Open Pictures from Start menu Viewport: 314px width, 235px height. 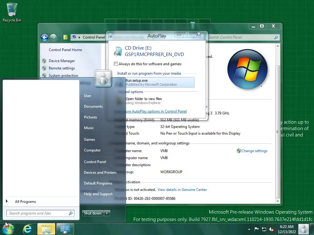pos(90,117)
